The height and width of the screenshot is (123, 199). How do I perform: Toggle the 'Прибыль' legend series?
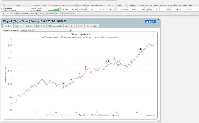click(x=82, y=115)
